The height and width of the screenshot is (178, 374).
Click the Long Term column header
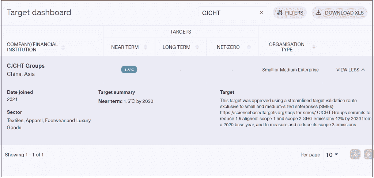click(177, 47)
